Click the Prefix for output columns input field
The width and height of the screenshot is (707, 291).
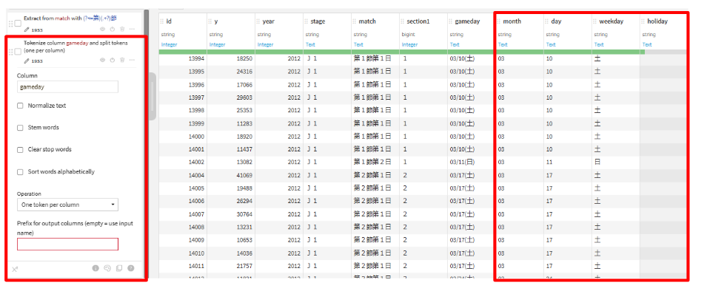tap(67, 244)
